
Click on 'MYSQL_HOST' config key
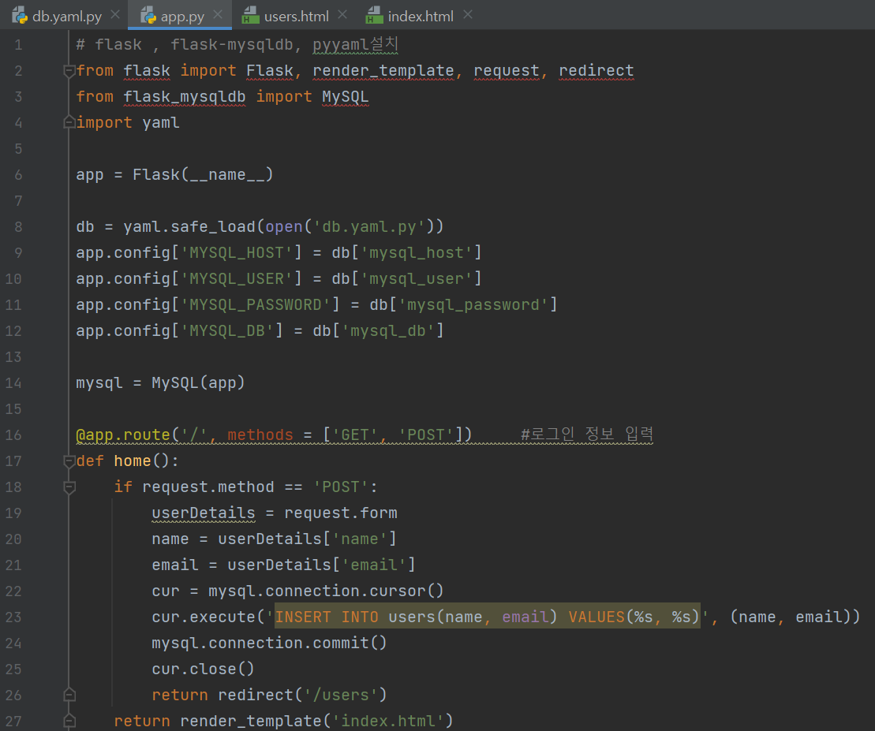[x=237, y=253]
